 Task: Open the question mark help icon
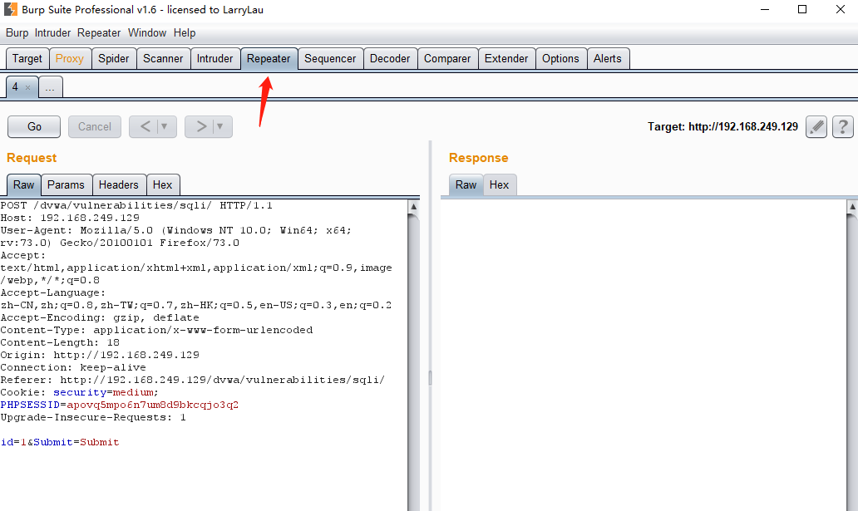843,126
